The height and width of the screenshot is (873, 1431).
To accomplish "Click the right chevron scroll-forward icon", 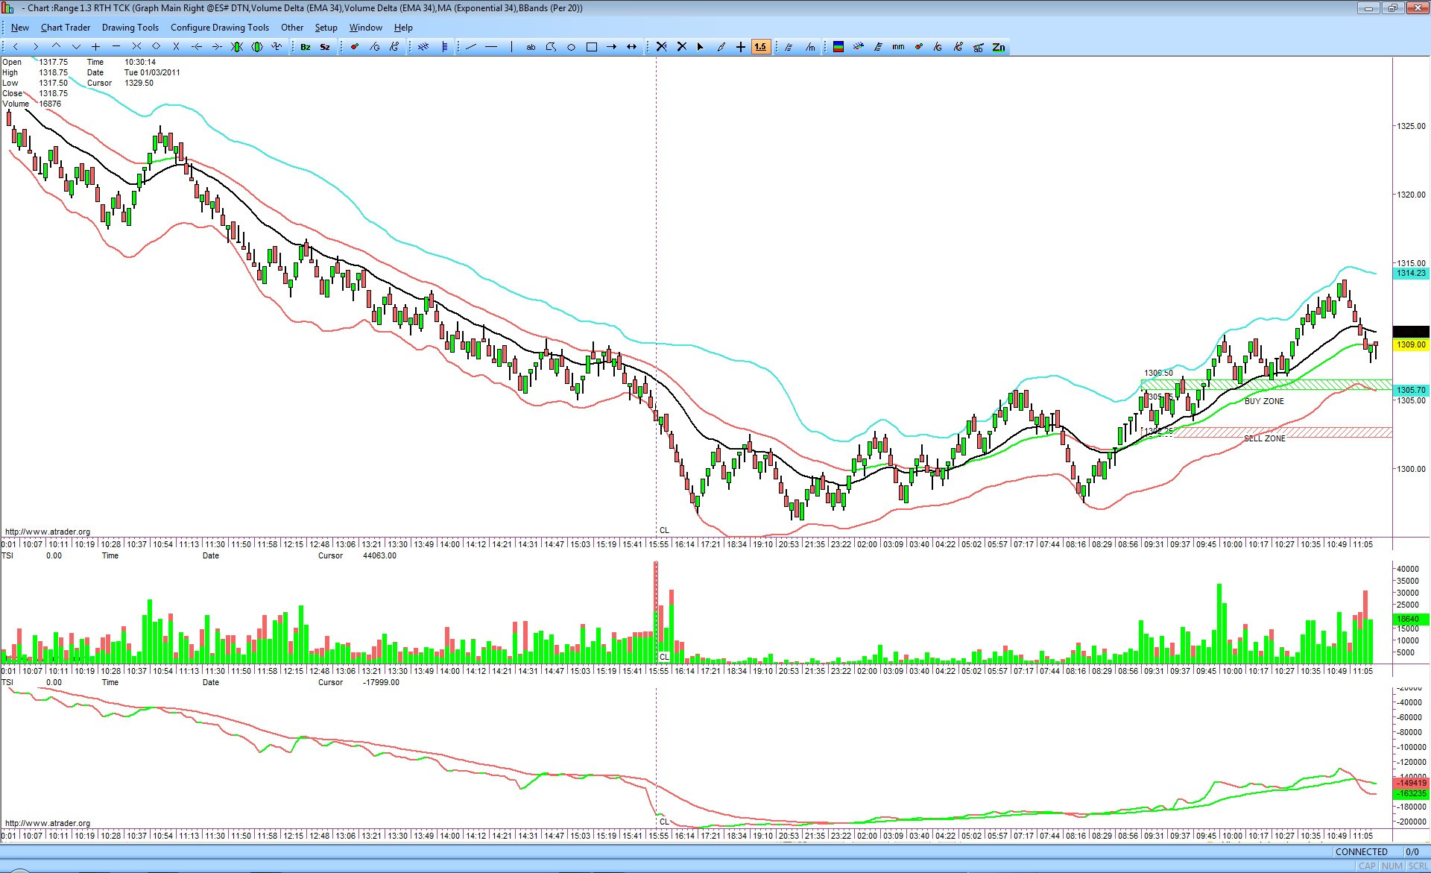I will (x=35, y=47).
